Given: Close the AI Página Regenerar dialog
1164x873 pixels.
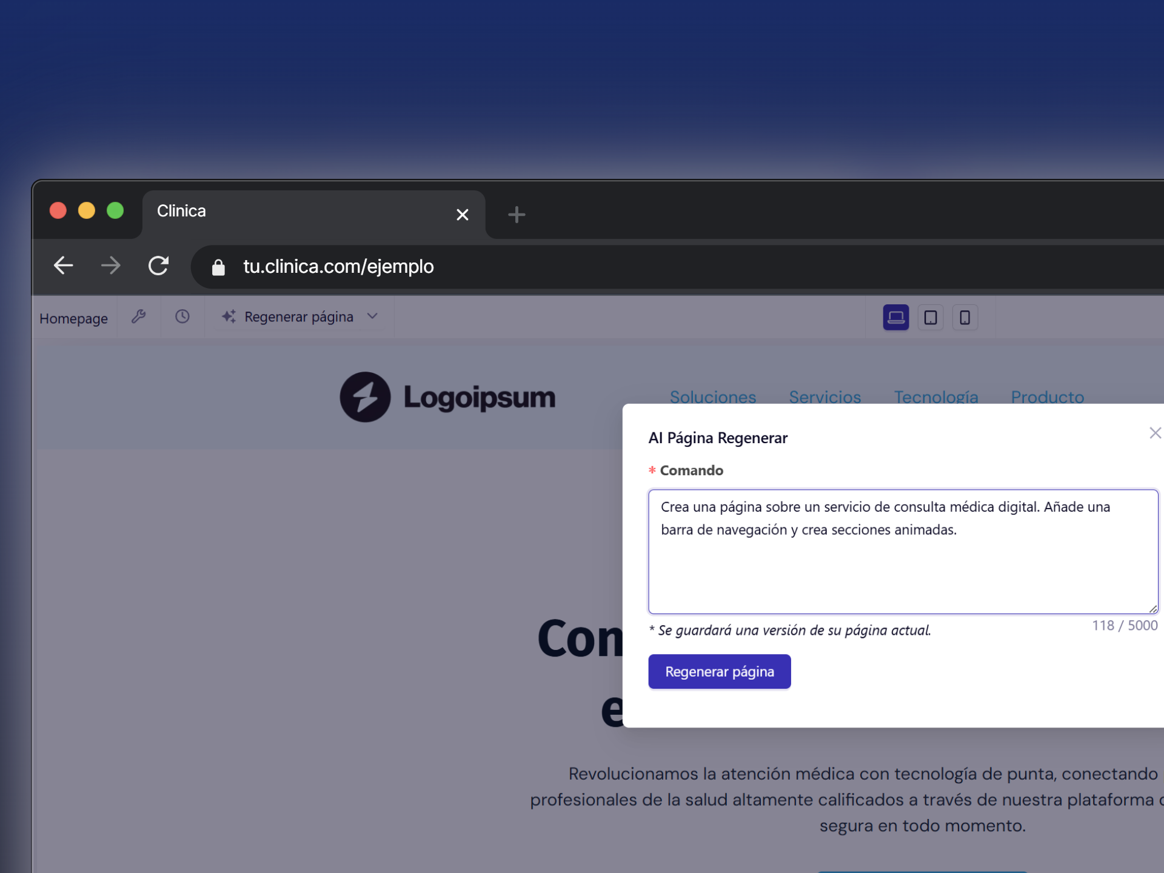Looking at the screenshot, I should pos(1154,433).
